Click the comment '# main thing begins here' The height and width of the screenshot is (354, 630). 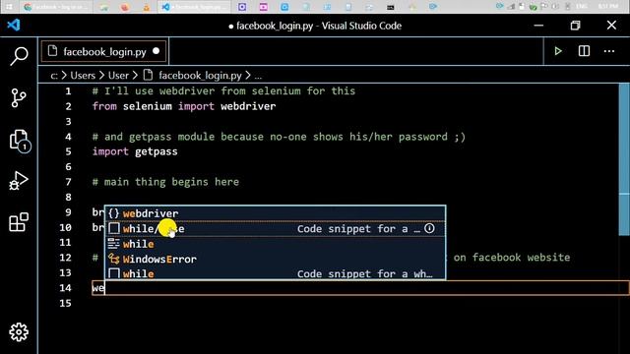pyautogui.click(x=165, y=182)
